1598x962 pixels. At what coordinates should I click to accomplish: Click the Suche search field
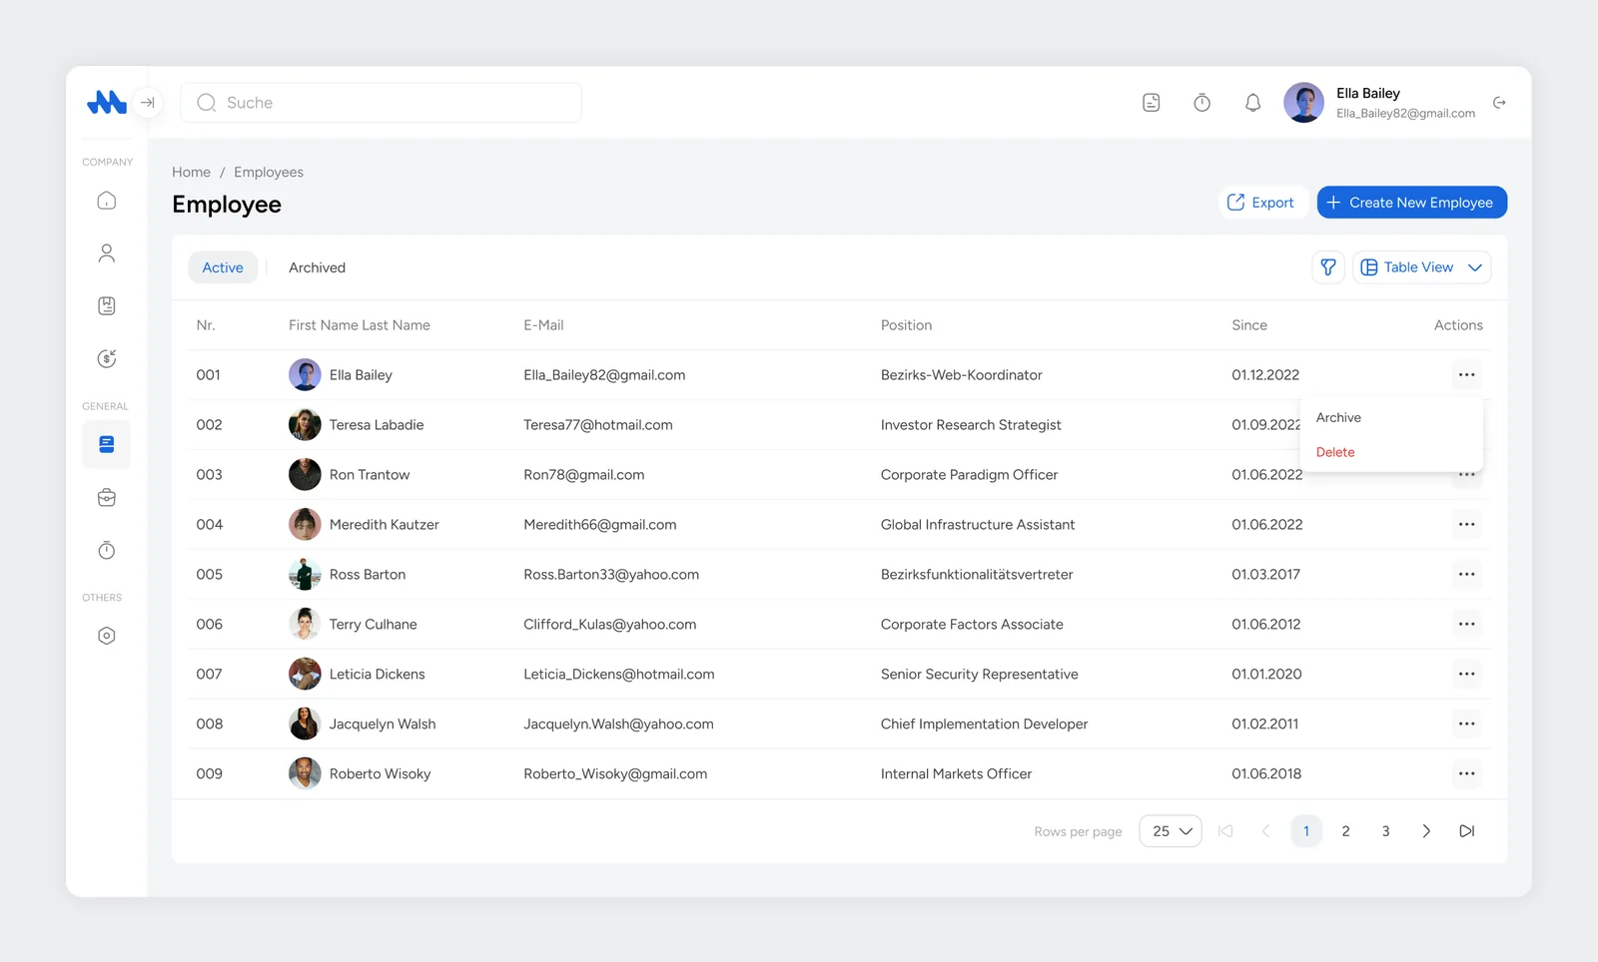[381, 103]
